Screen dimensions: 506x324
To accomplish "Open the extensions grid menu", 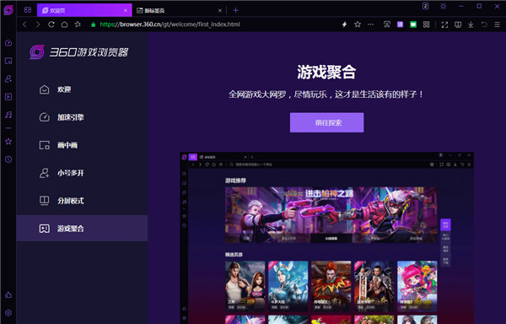I will click(x=426, y=24).
